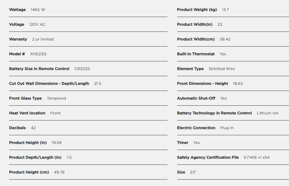Click the Product Depth/Length (in) label
The width and height of the screenshot is (289, 186).
[x=35, y=157]
